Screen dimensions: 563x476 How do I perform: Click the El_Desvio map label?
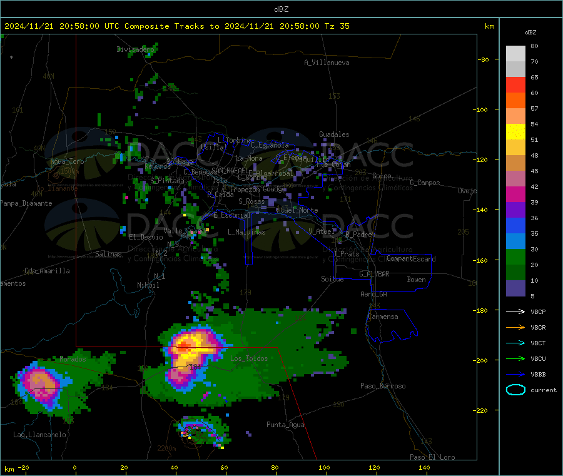pyautogui.click(x=146, y=237)
